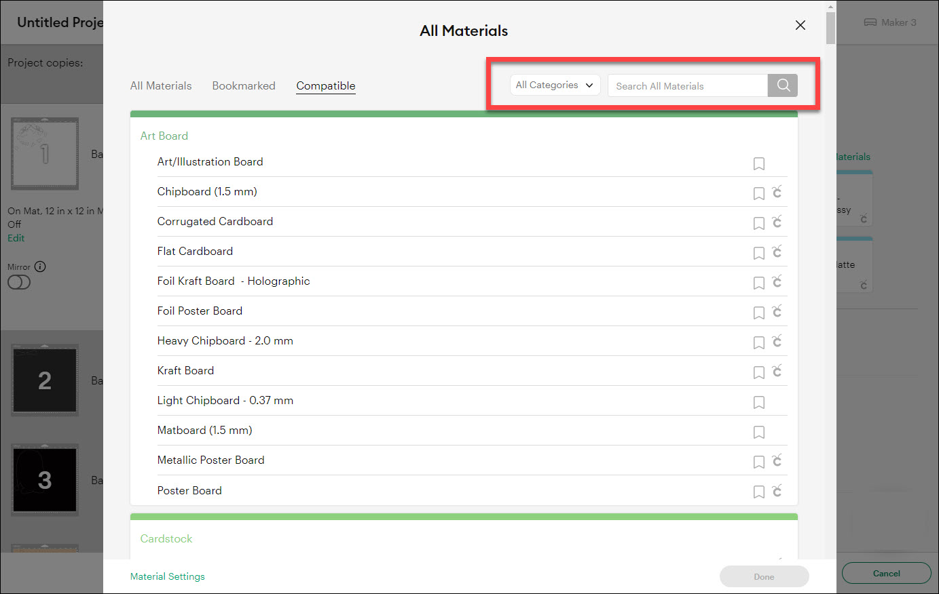Image resolution: width=939 pixels, height=594 pixels.
Task: Bookmark Foil Kraft Board - Holographic
Action: click(x=758, y=283)
